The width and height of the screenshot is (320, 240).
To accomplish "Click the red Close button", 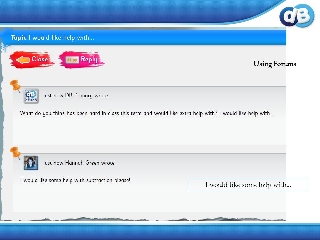I will pos(32,60).
